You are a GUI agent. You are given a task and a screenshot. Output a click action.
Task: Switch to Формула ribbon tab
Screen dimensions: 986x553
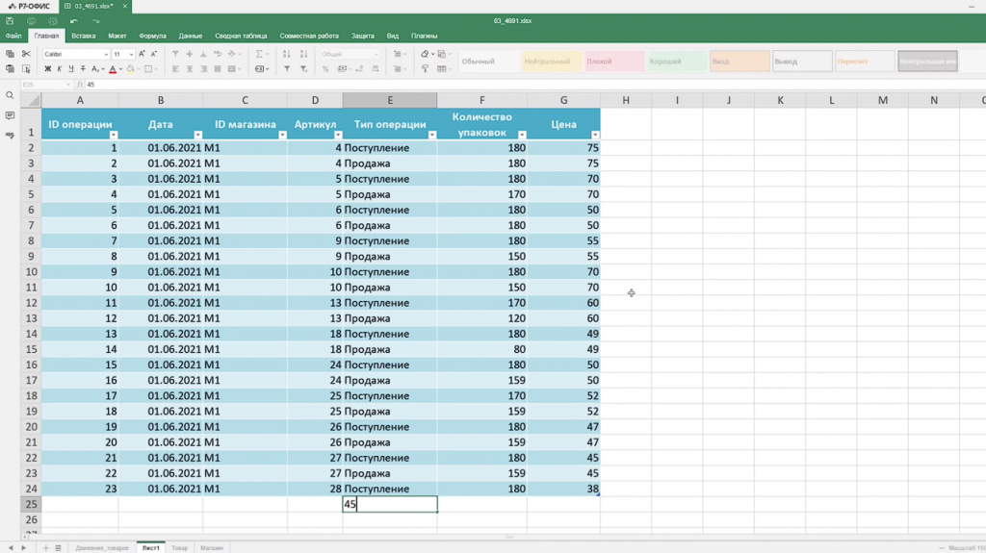(152, 36)
